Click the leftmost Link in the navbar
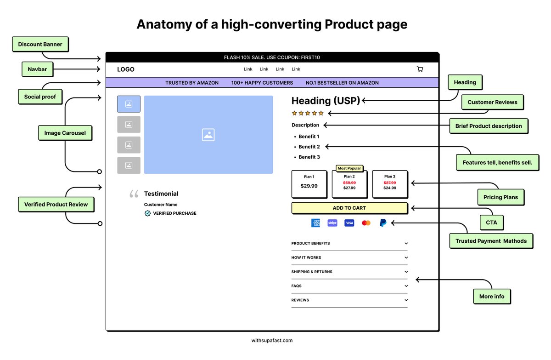Viewport: 551px width, 360px height. pos(248,69)
